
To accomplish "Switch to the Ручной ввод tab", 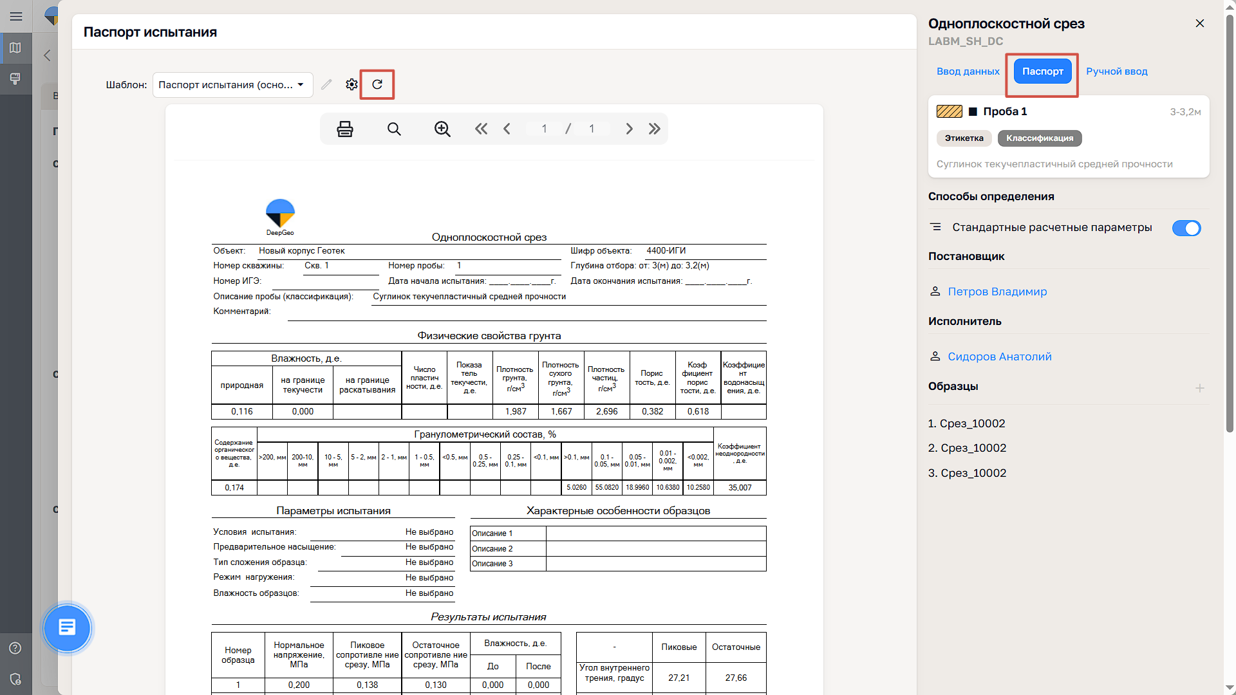I will coord(1116,71).
